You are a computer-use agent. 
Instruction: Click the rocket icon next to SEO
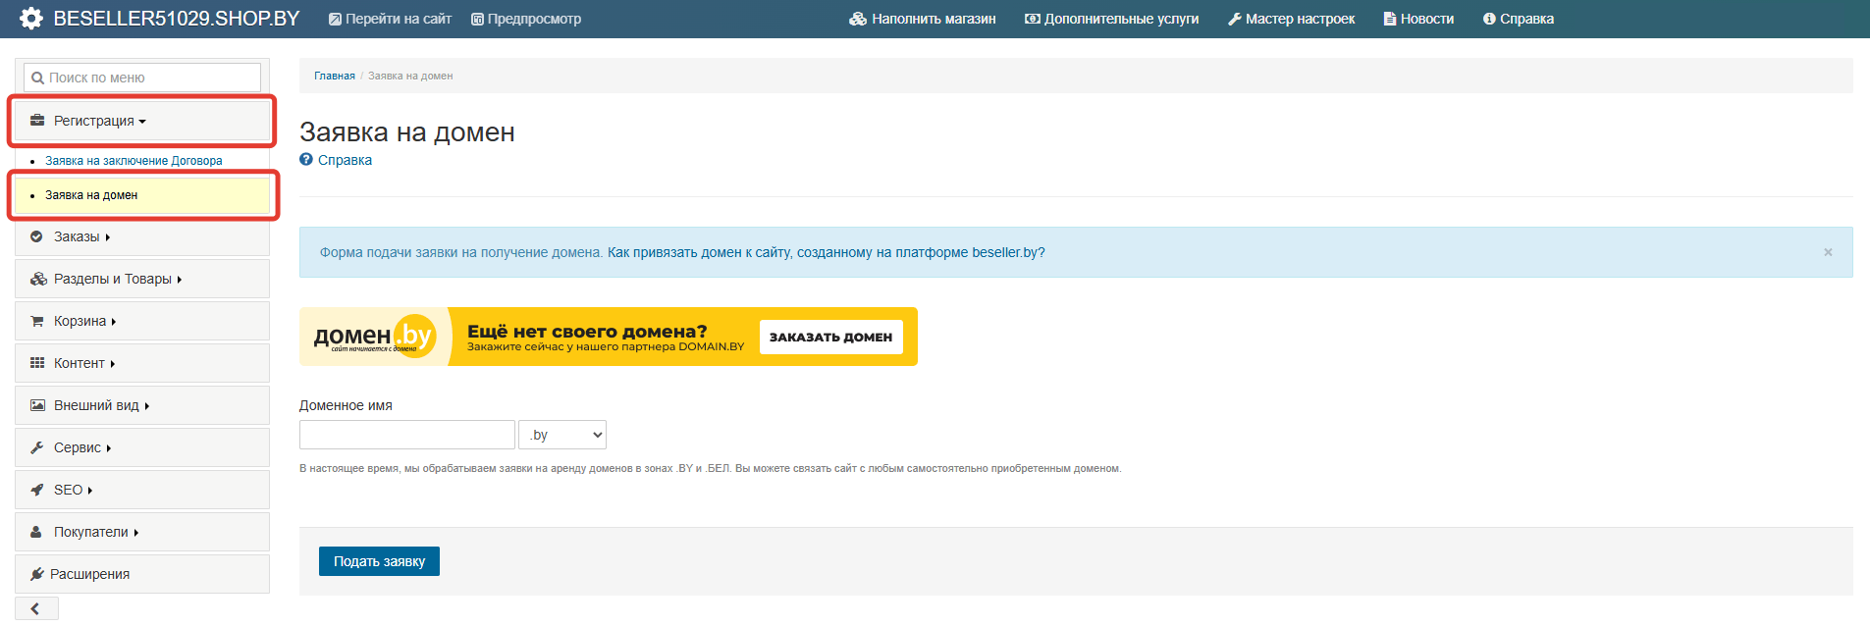click(37, 490)
